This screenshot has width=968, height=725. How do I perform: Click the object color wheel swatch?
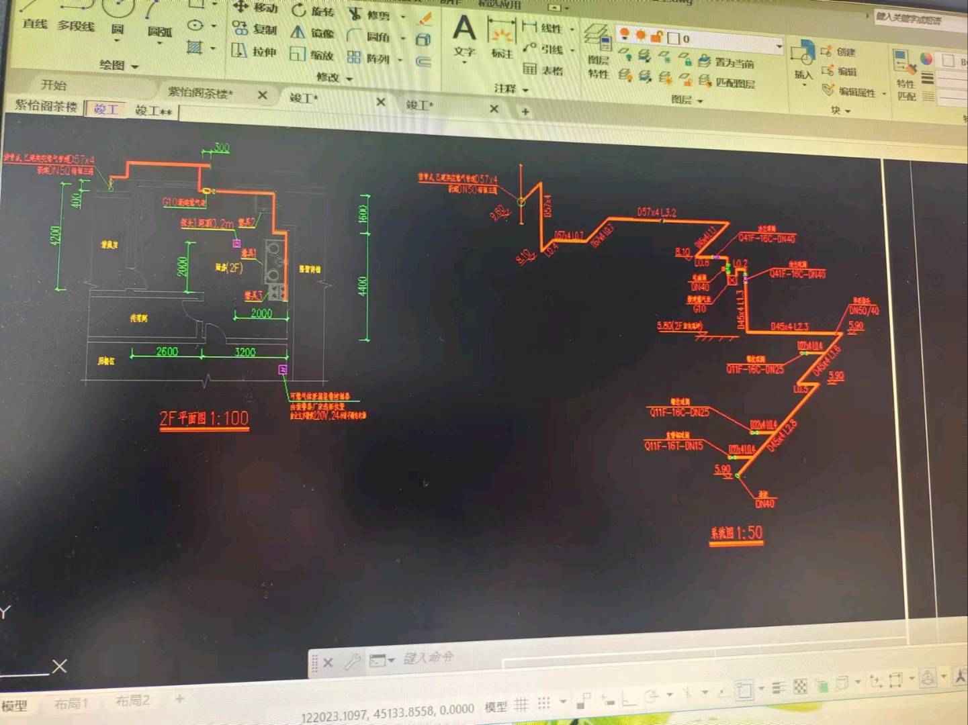click(x=926, y=59)
